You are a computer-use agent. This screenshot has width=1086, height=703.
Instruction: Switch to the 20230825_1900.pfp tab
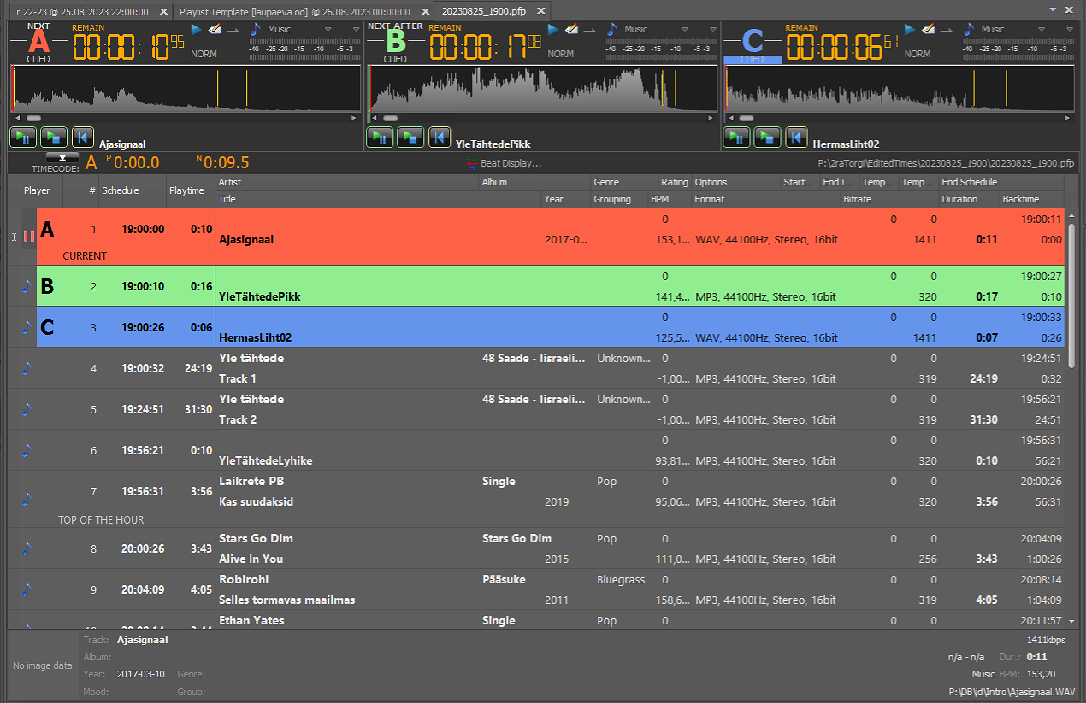click(x=482, y=12)
